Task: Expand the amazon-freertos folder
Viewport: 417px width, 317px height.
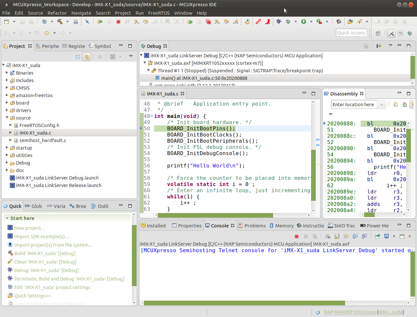Action: pos(7,95)
